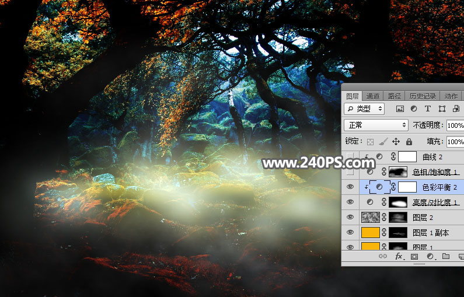464x297 pixels.
Task: Lock image pixels brush icon
Action: pyautogui.click(x=383, y=142)
